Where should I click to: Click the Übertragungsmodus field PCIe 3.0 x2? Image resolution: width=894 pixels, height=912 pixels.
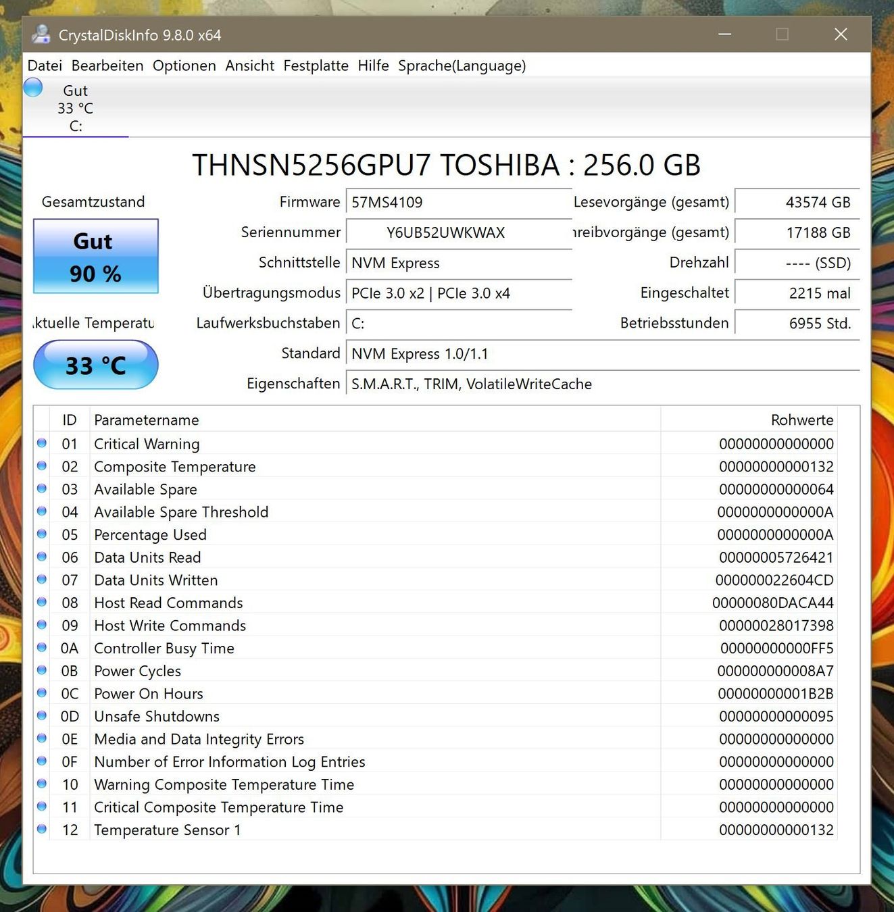(459, 293)
